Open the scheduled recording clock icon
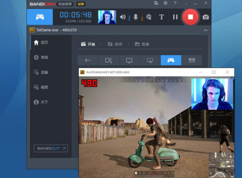 point(165,3)
